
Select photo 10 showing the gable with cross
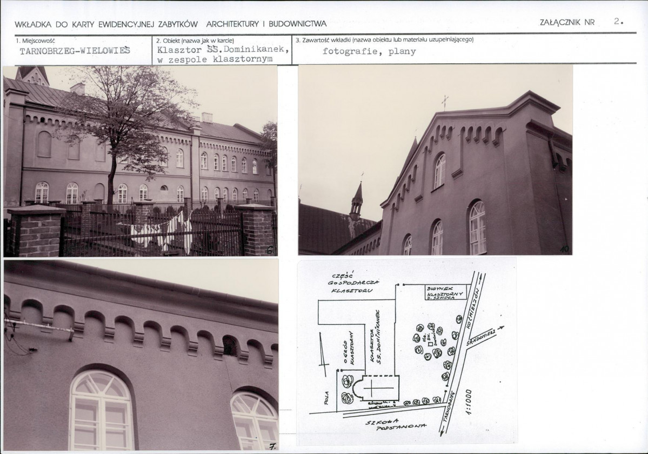tap(435, 160)
